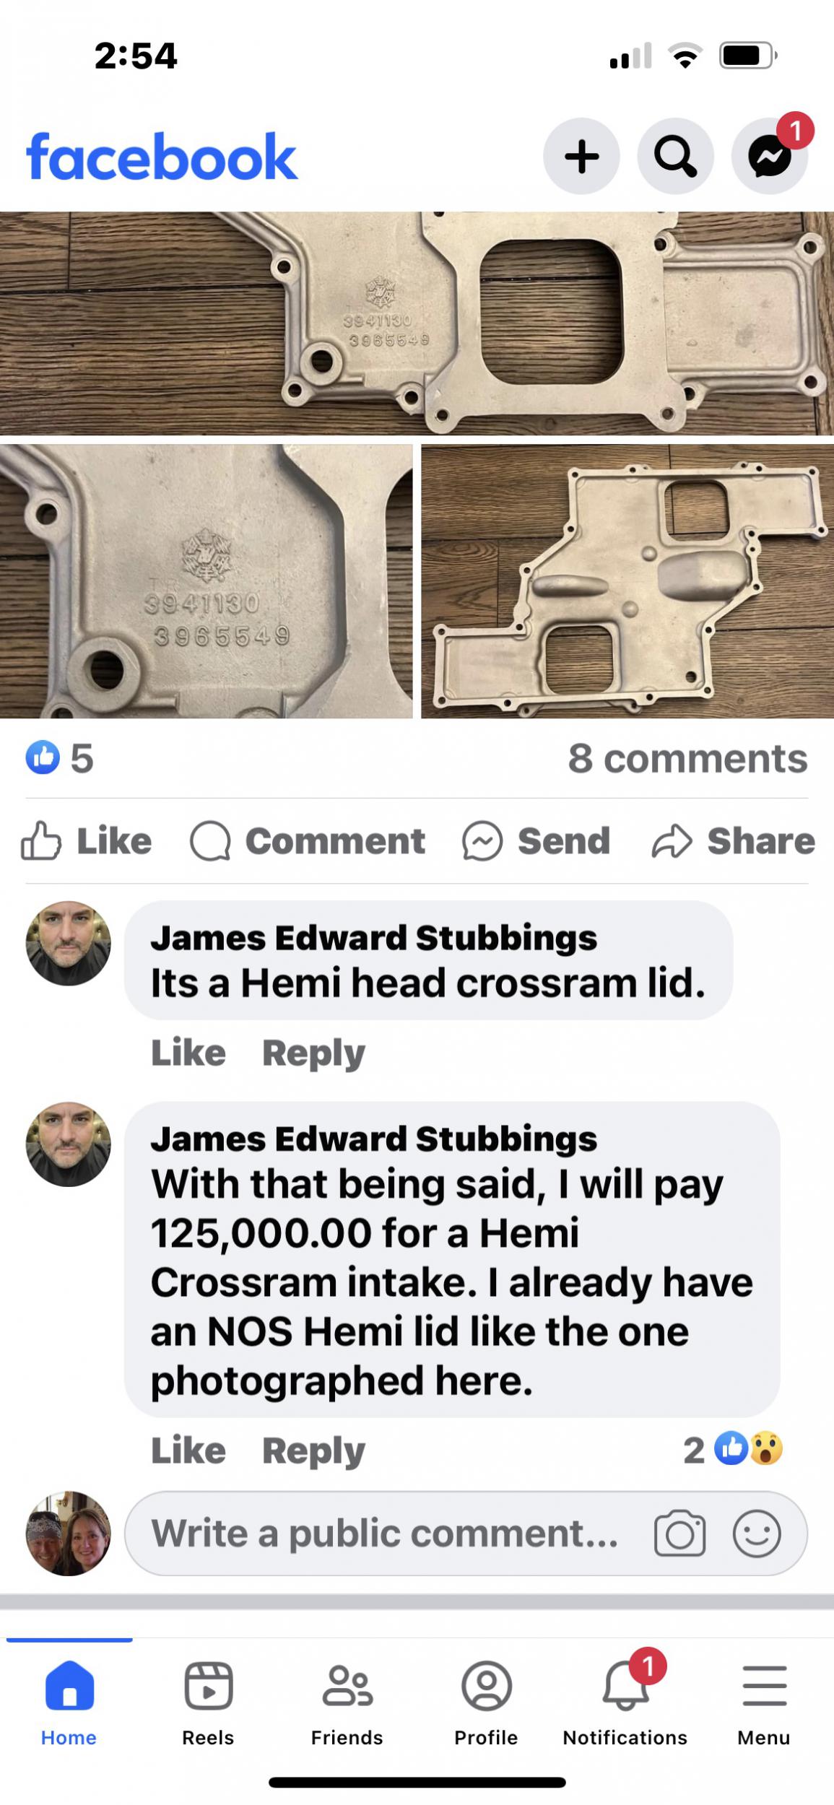The image size is (834, 1805).
Task: Open the search magnifier icon
Action: click(x=675, y=157)
